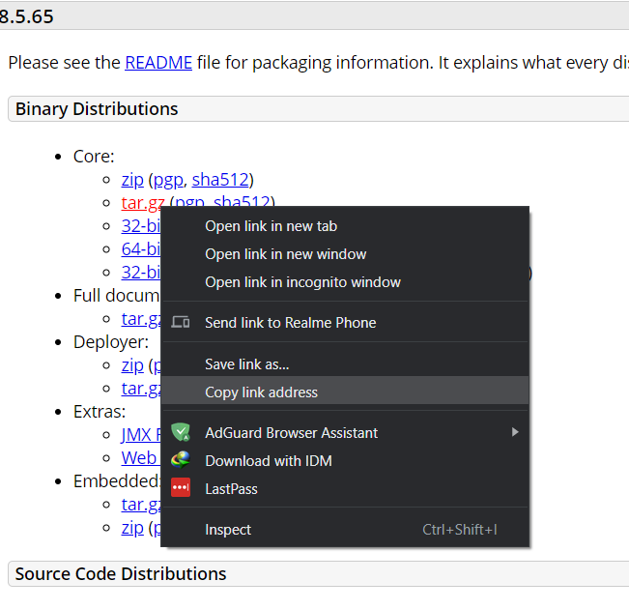Screen dimensions: 629x610
Task: Choose Open link in new window
Action: coord(285,254)
